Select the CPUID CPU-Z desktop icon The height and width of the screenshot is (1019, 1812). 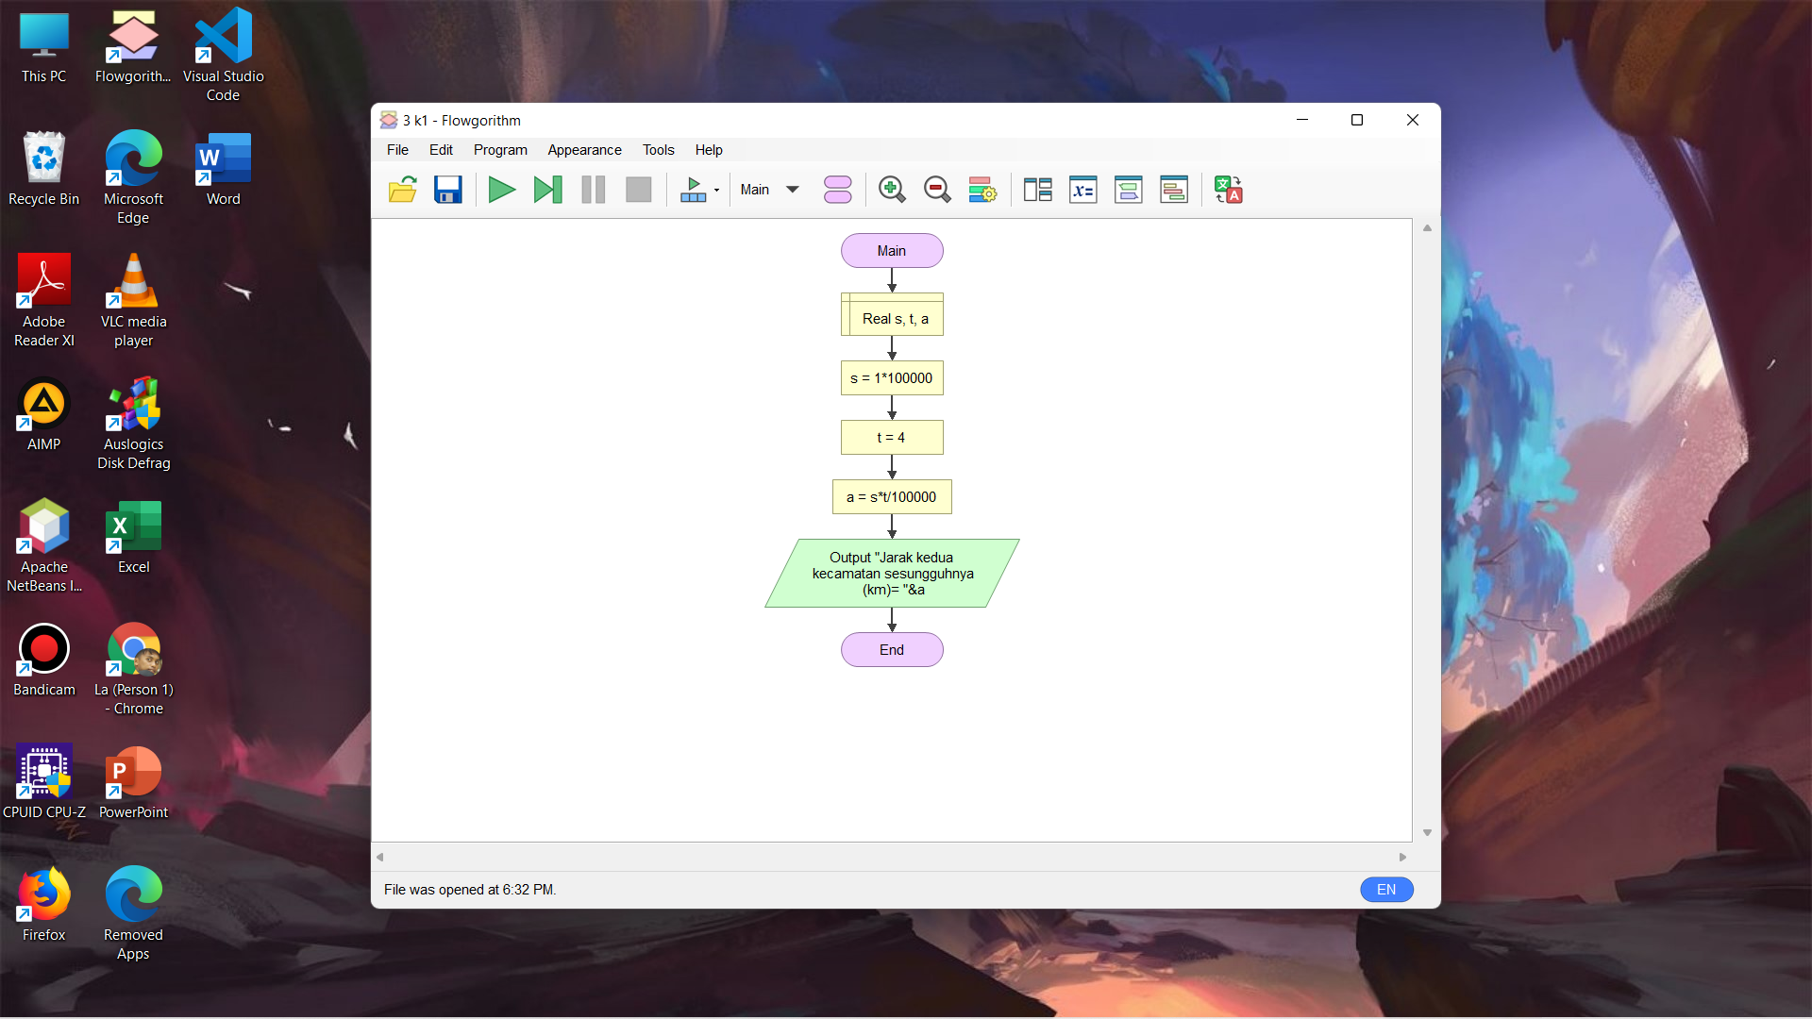click(44, 783)
